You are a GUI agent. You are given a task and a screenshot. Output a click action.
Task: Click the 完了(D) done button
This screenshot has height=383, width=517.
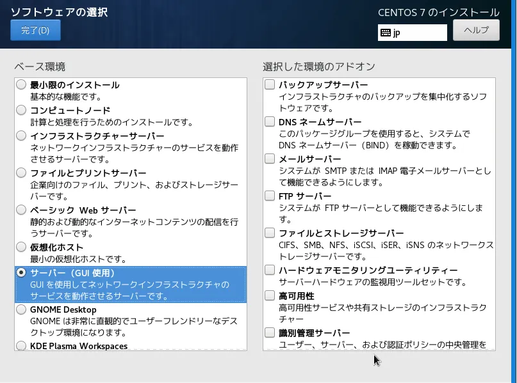point(35,30)
